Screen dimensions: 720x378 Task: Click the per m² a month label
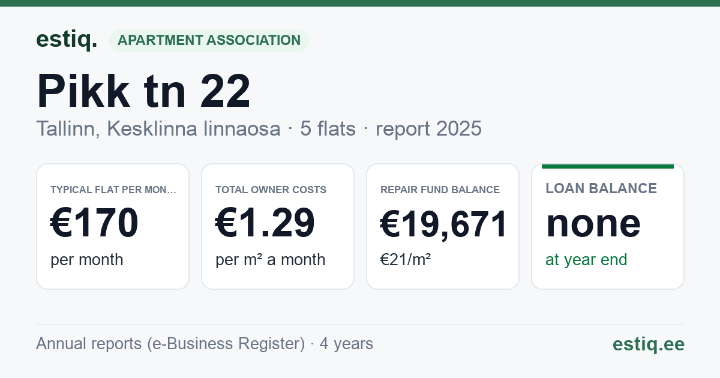[270, 260]
